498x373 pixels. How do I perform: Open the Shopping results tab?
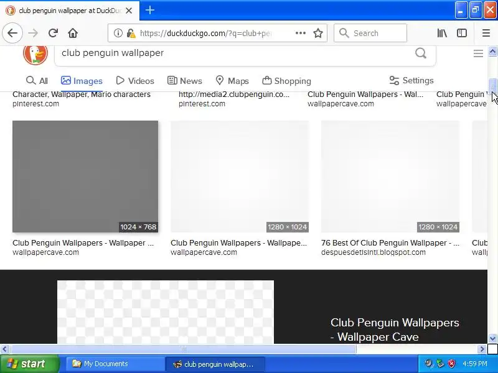(x=286, y=81)
